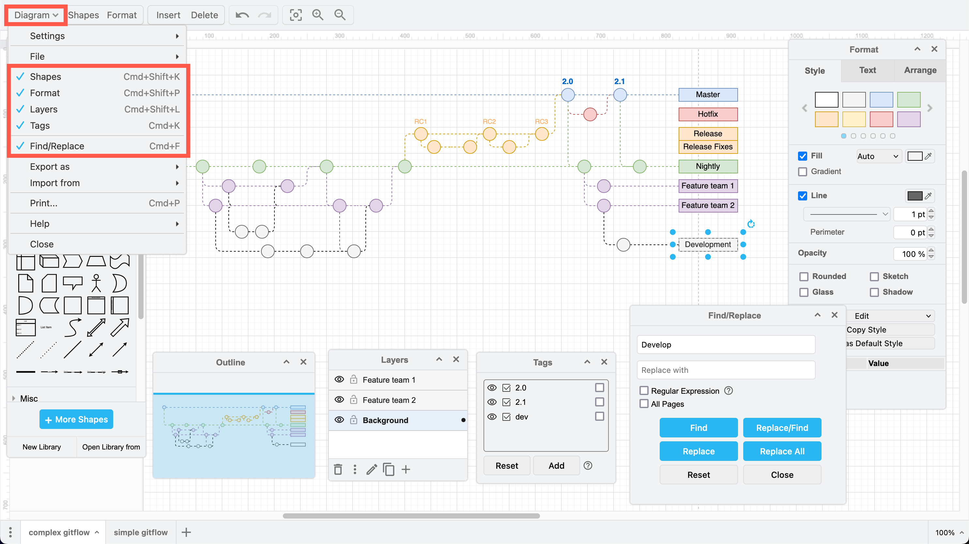Image resolution: width=969 pixels, height=544 pixels.
Task: Open the Shapes menu
Action: (x=84, y=15)
